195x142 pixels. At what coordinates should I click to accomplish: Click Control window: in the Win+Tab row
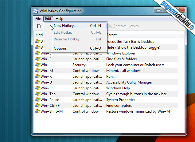coord(86,94)
